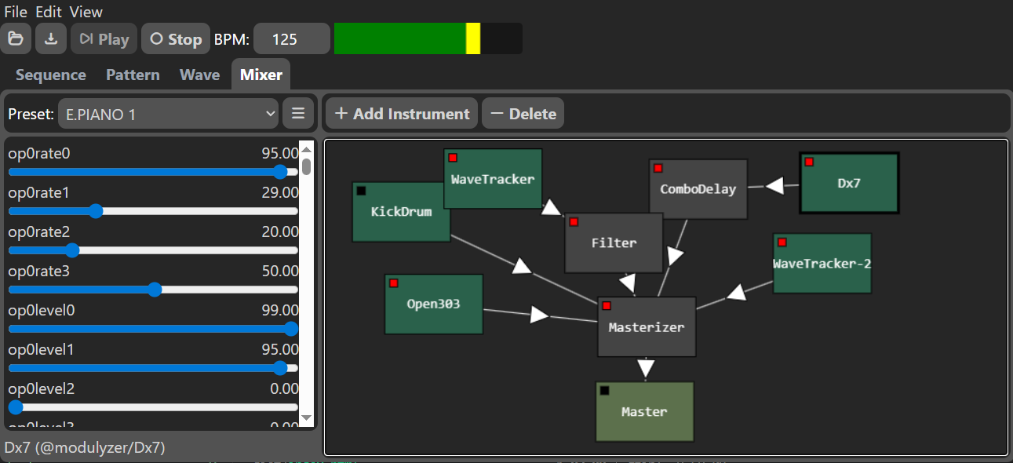
Task: Select the Open303 instrument node
Action: 434,304
